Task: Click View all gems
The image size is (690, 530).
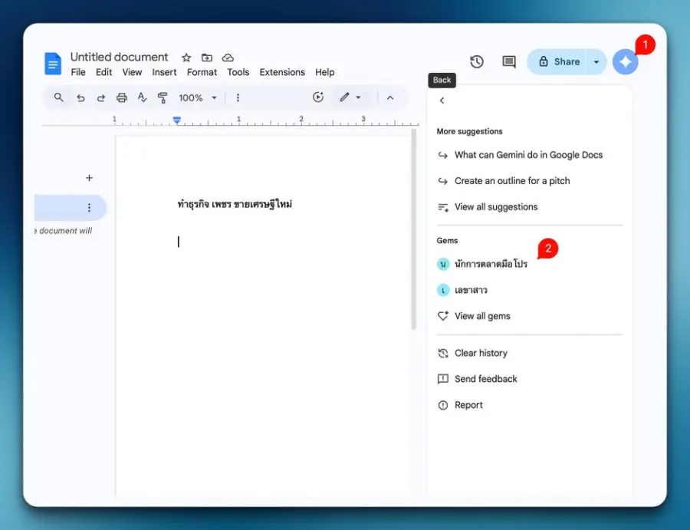Action: [474, 316]
